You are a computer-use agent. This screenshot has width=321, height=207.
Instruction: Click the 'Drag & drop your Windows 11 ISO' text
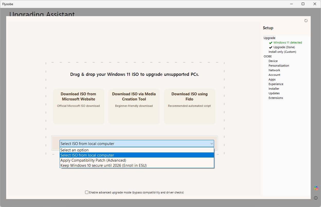pos(135,75)
